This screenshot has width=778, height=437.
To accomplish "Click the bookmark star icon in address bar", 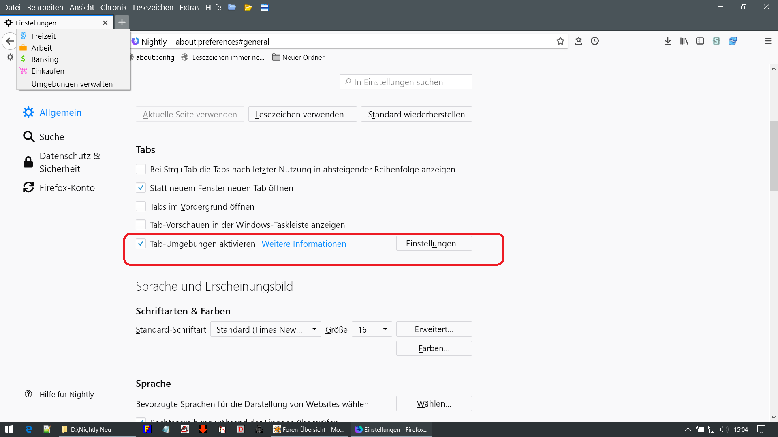I will pyautogui.click(x=560, y=41).
